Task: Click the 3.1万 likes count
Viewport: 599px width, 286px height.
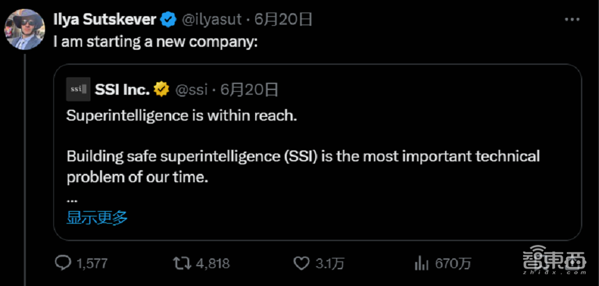Action: point(328,263)
